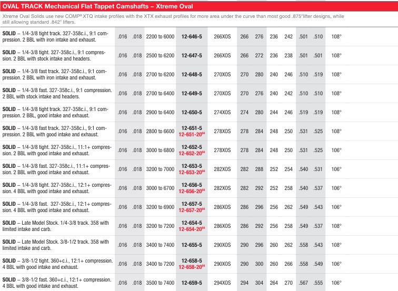Select part number 12-646-5
Screen dimensions: 398x291
(x=192, y=36)
